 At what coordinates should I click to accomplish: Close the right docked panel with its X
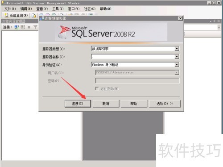pyautogui.click(x=219, y=21)
